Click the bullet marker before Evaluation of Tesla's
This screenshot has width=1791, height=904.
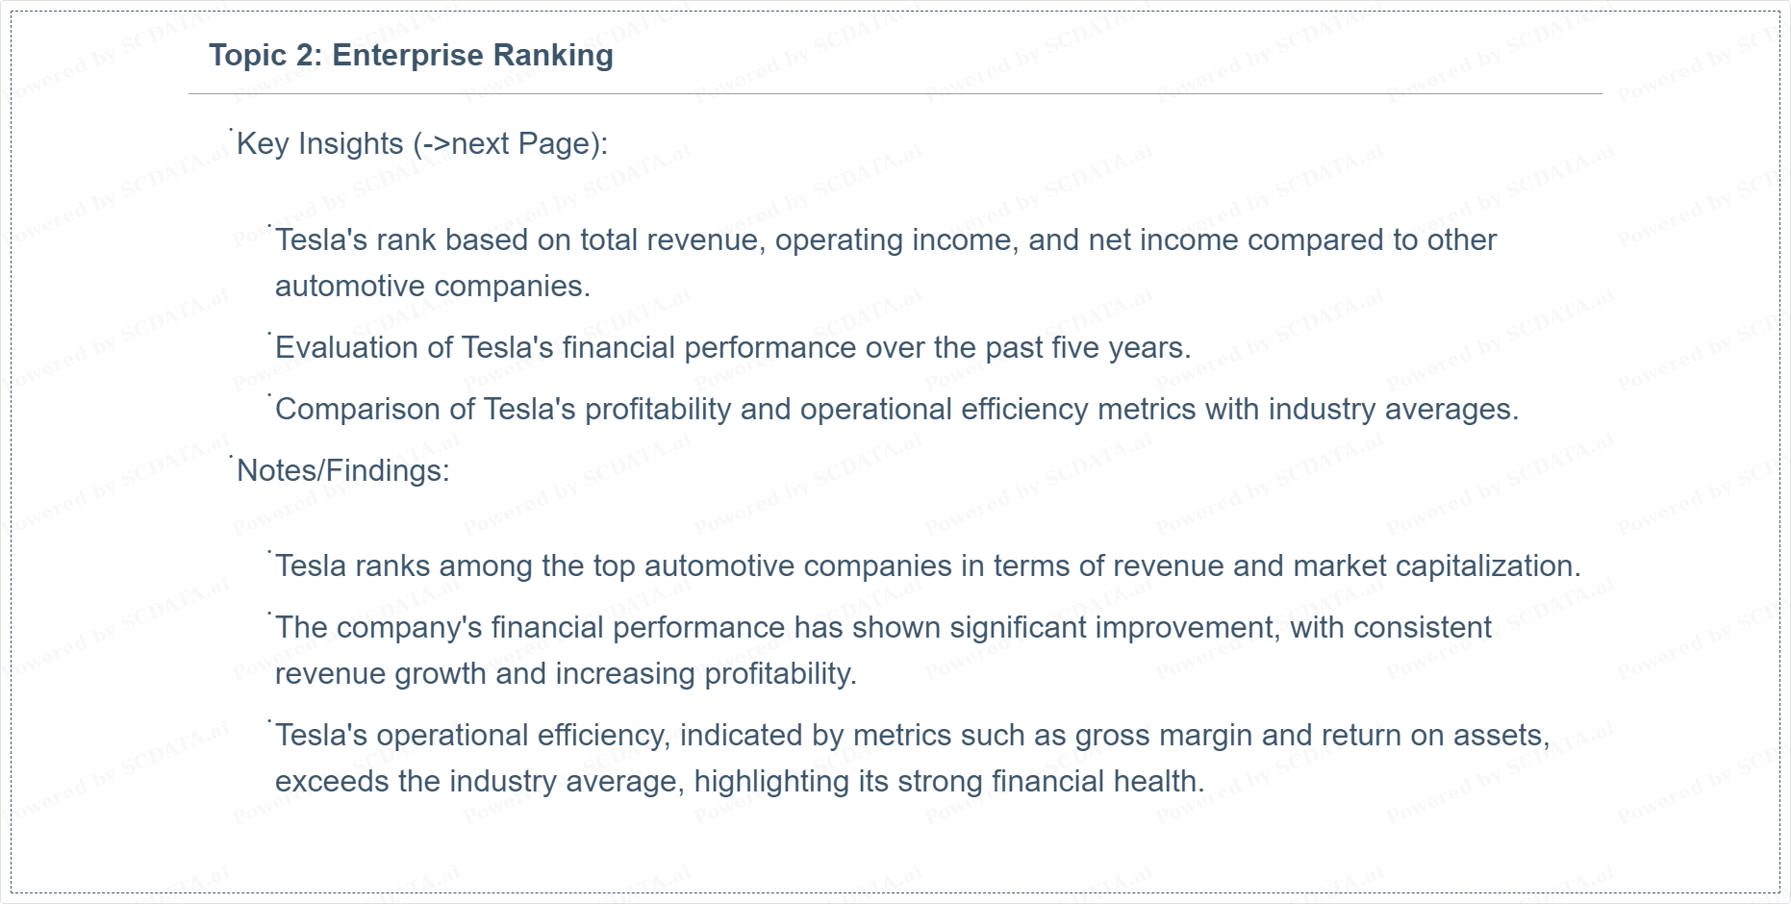click(x=269, y=333)
